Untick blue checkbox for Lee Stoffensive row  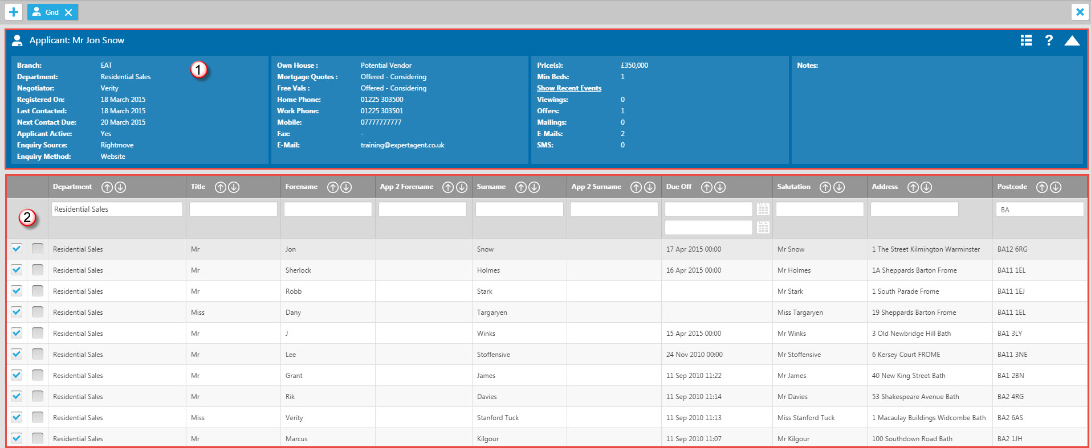(x=17, y=354)
